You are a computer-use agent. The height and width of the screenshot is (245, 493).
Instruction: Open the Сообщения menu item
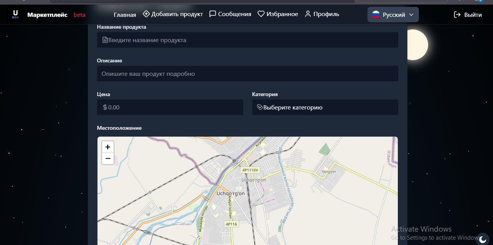tap(234, 14)
